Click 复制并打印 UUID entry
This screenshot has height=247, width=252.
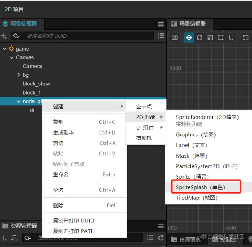[84, 220]
